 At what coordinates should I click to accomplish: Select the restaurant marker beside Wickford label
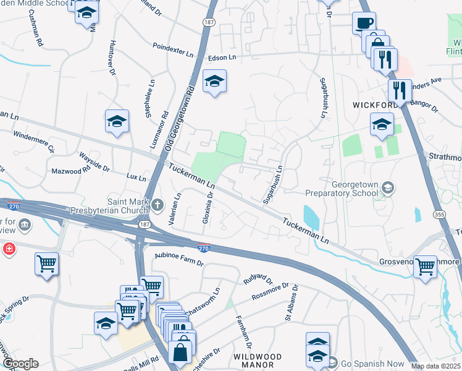tap(400, 92)
